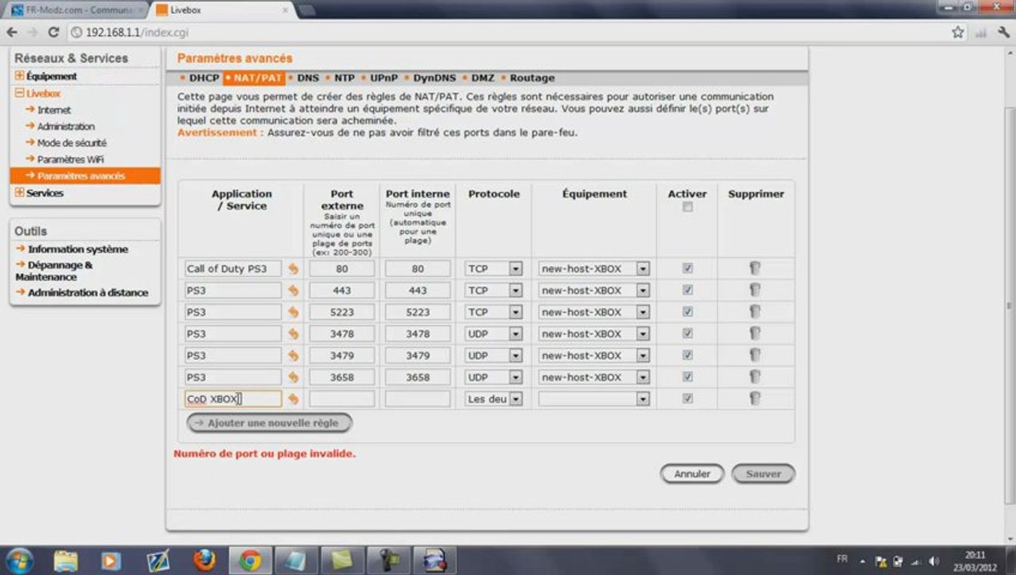
Task: Uncheck Activer for the port 3658 rule
Action: coord(688,376)
